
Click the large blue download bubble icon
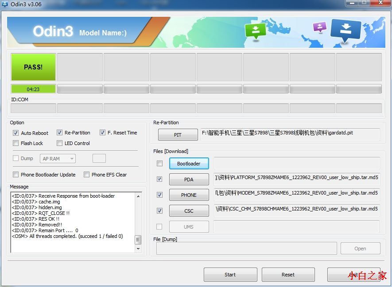tap(346, 31)
